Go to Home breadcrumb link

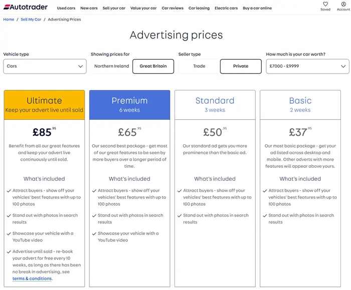pyautogui.click(x=9, y=20)
